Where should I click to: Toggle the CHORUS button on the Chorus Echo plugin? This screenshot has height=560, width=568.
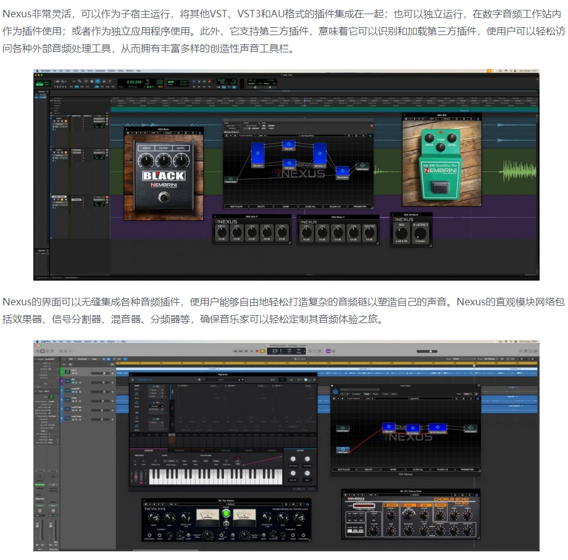click(x=391, y=505)
